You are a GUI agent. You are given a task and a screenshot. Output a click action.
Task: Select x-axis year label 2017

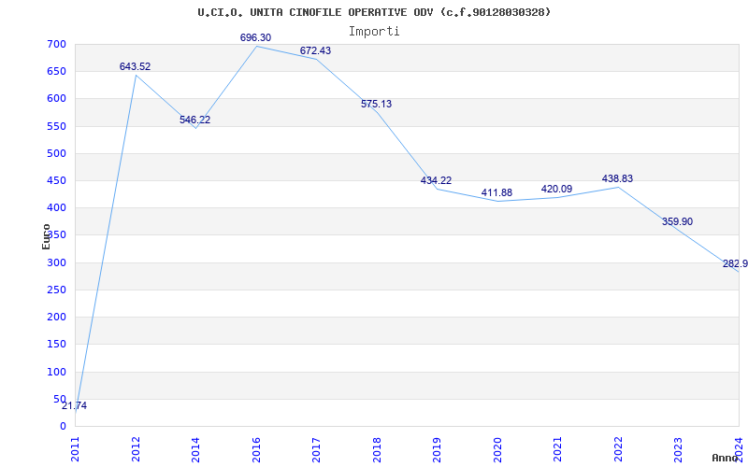pos(316,449)
